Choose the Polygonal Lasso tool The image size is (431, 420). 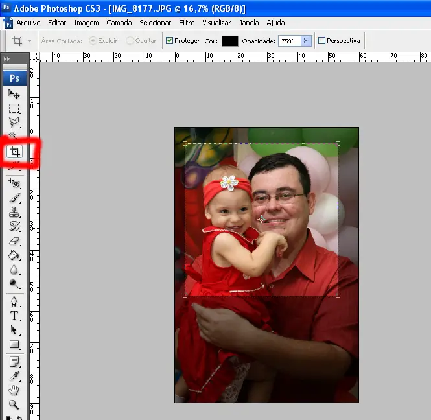(14, 122)
